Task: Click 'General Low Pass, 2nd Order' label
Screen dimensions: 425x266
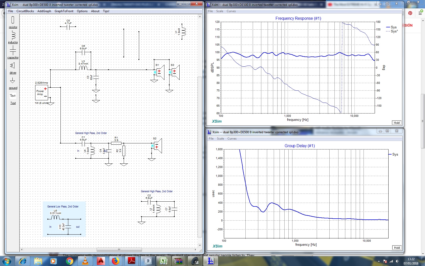Action: [63, 206]
